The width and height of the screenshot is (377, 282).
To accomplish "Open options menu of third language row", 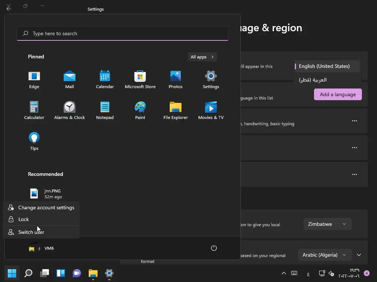I will point(355,174).
